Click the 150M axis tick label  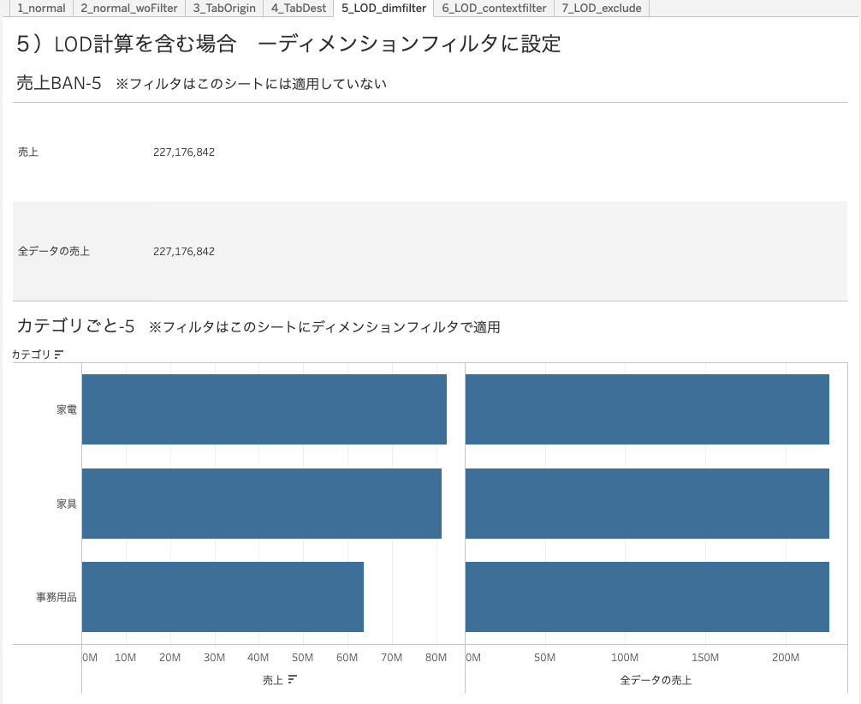pyautogui.click(x=705, y=658)
